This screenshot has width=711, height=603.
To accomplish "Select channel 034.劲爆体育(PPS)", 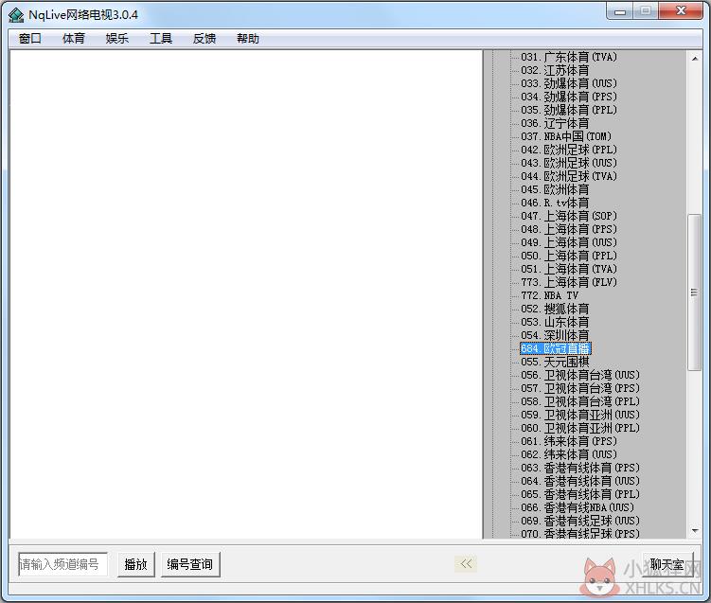I will pos(569,97).
